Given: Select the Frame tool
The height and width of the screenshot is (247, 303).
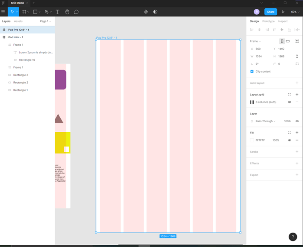Looking at the screenshot, I should [x=24, y=12].
